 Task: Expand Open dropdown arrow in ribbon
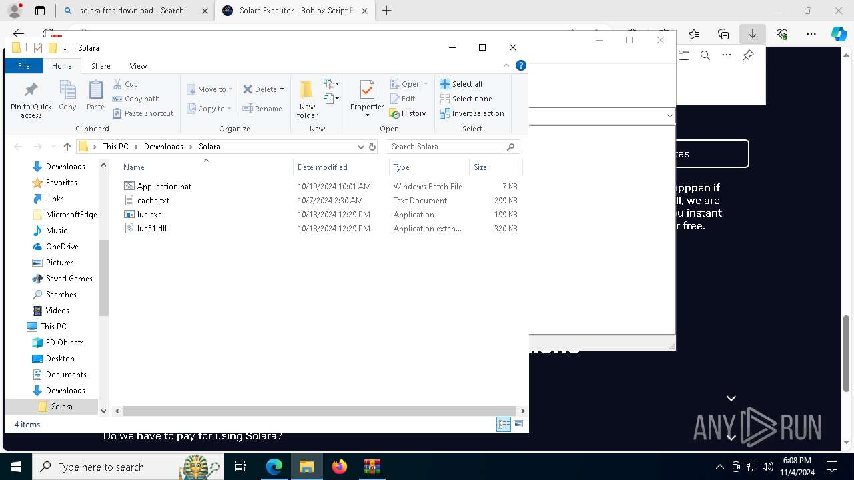point(426,84)
